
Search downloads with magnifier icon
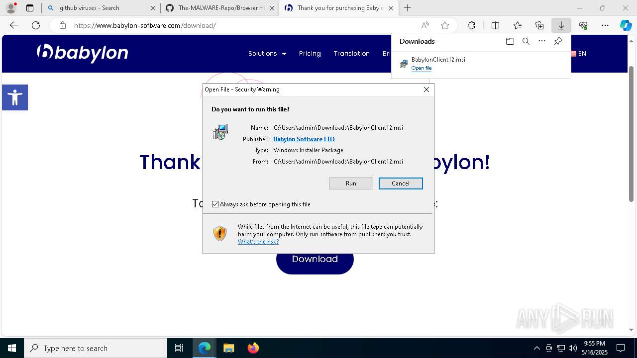(x=526, y=41)
